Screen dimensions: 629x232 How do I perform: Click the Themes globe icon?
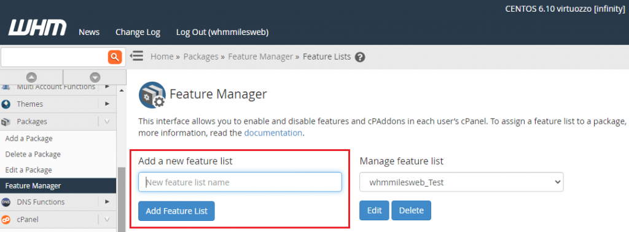click(x=6, y=104)
